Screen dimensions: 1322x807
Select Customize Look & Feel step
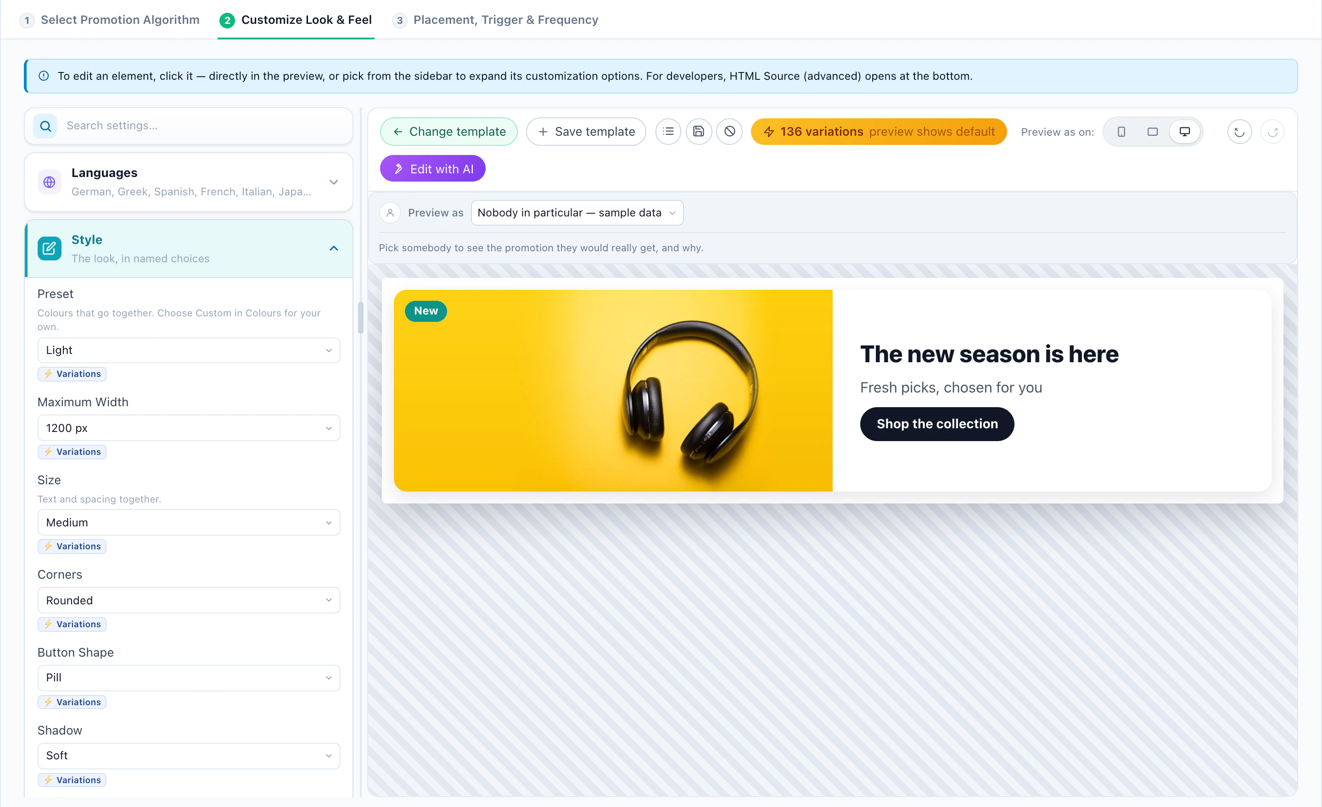pos(296,20)
